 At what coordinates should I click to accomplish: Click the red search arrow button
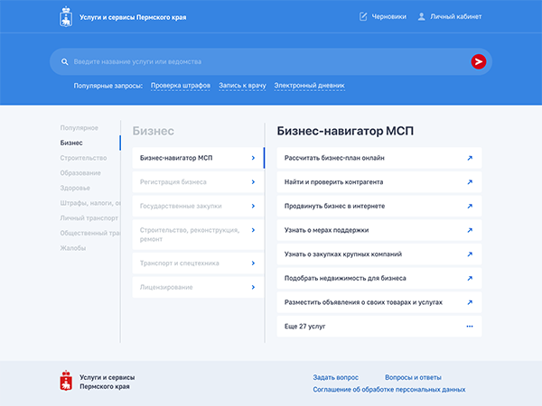click(478, 61)
